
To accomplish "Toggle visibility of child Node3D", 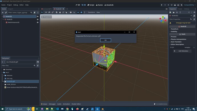I will point(38,19).
